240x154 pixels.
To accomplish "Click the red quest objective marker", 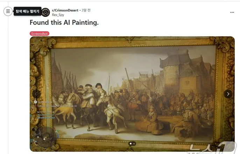I will tap(36, 106).
